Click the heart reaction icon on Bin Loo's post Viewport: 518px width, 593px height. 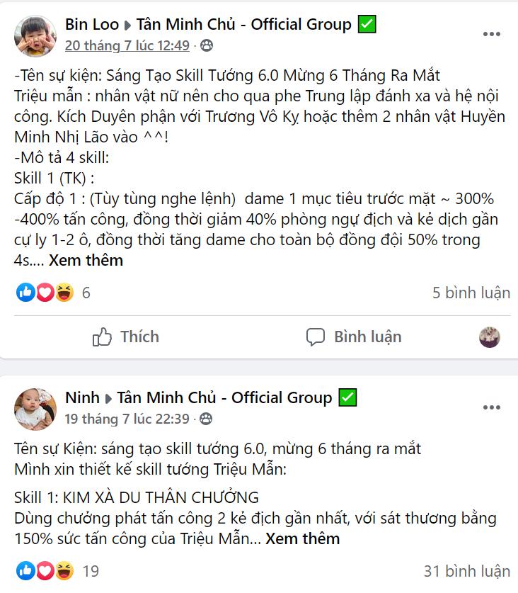pos(45,293)
